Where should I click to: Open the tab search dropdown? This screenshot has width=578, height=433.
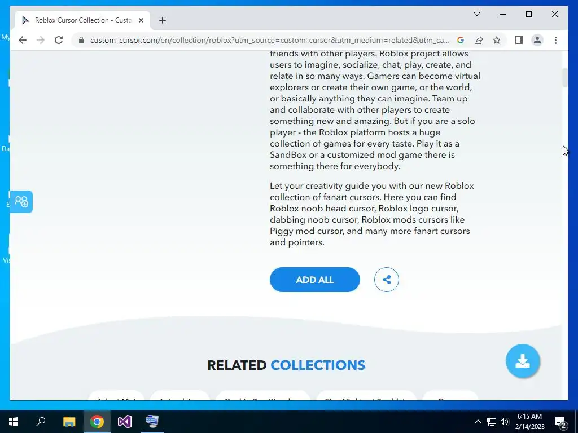point(476,14)
